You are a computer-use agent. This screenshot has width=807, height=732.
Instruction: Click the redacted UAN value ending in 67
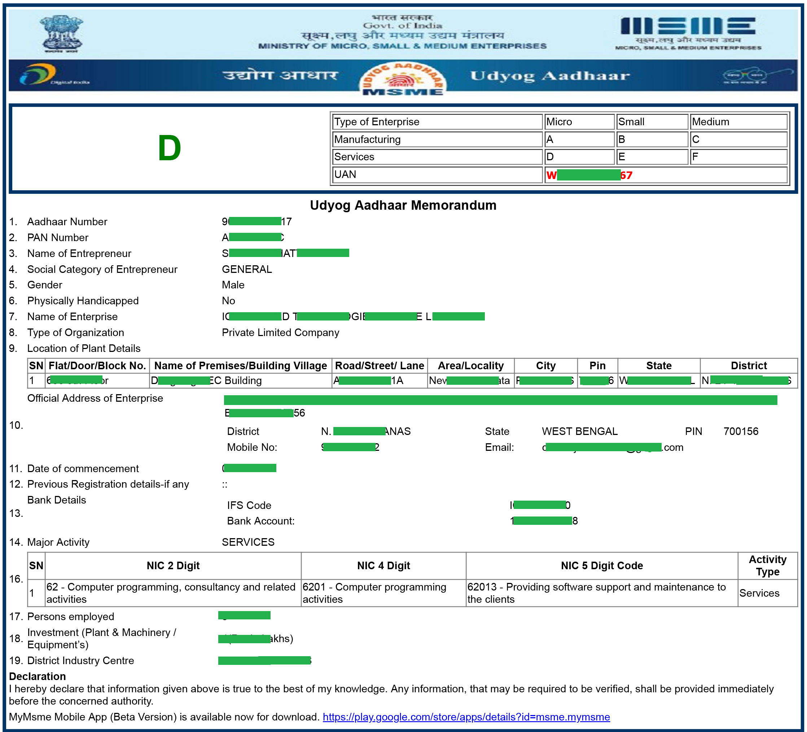[589, 175]
